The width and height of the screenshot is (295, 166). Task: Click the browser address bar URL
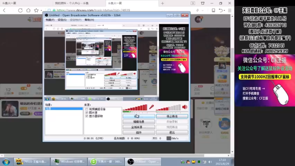point(93,10)
